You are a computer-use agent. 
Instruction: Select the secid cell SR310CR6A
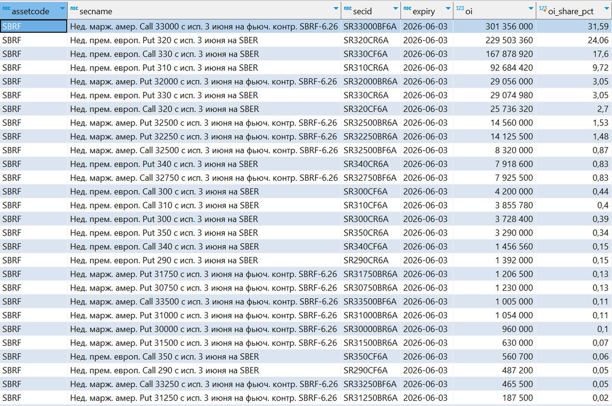click(x=371, y=67)
